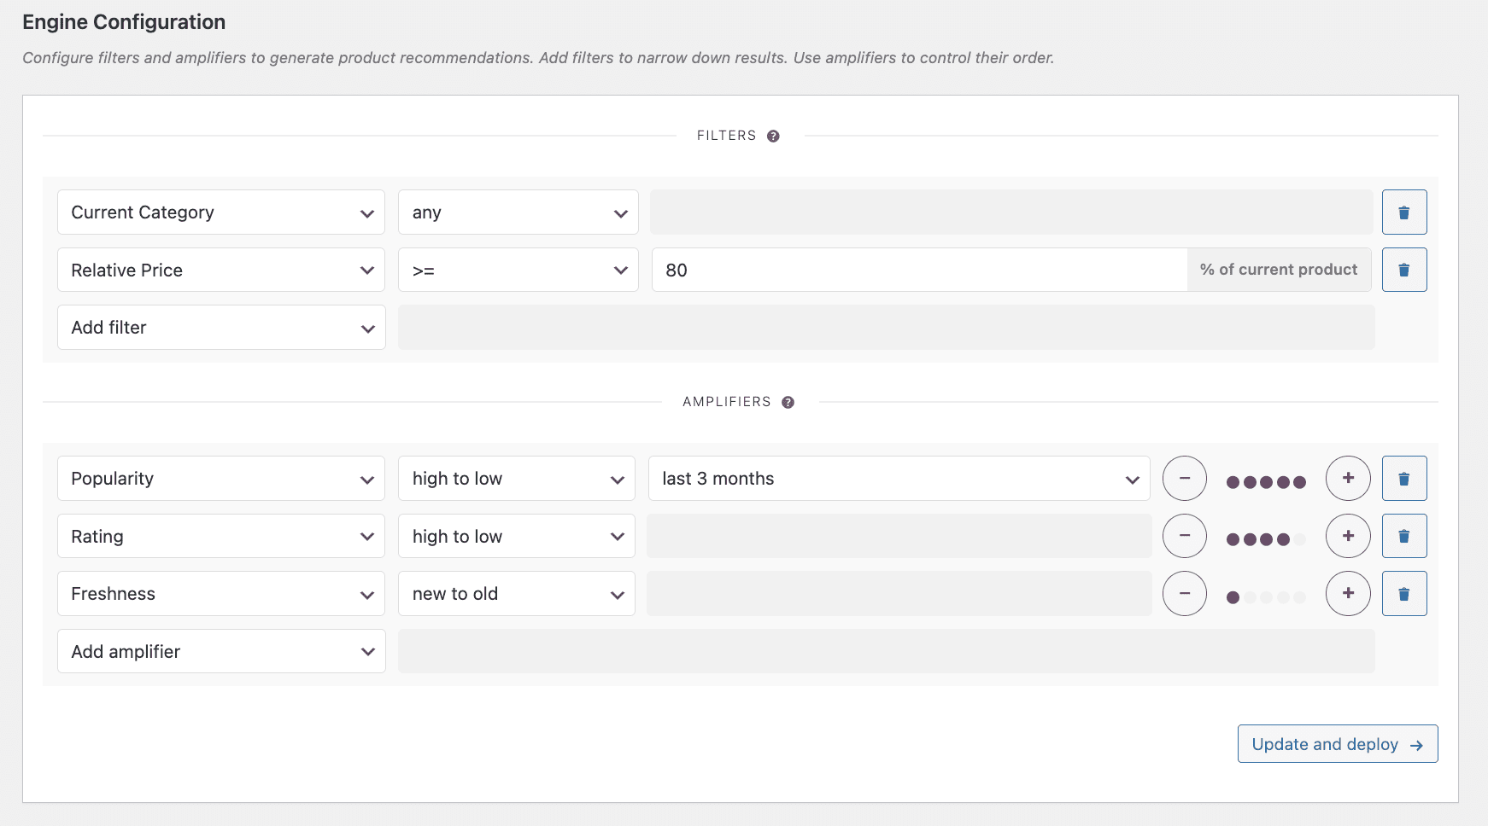Remove the Popularity amplifier with trash icon
This screenshot has width=1488, height=826.
(x=1404, y=479)
